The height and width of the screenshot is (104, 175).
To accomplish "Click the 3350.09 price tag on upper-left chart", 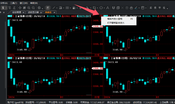I will [x=97, y=26].
